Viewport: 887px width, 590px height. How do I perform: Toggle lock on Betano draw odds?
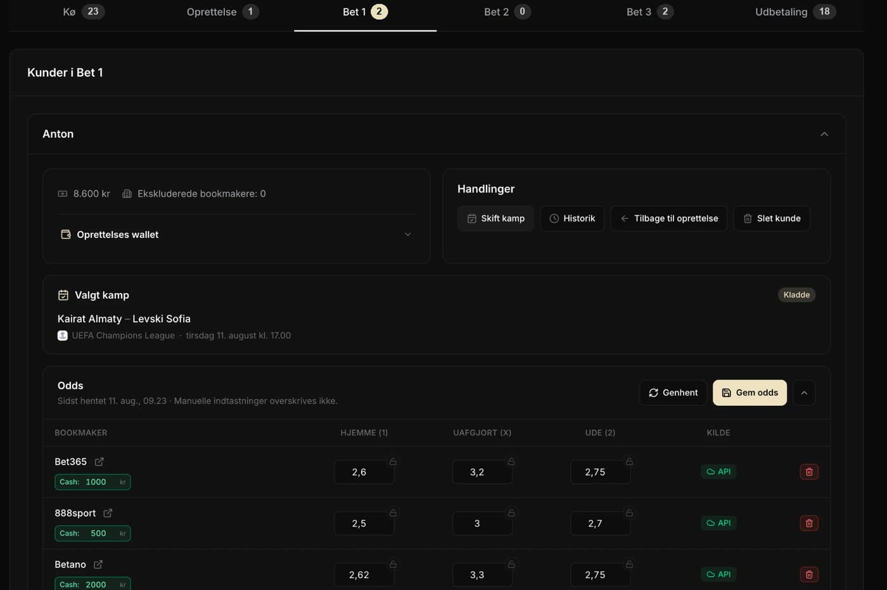coord(511,564)
